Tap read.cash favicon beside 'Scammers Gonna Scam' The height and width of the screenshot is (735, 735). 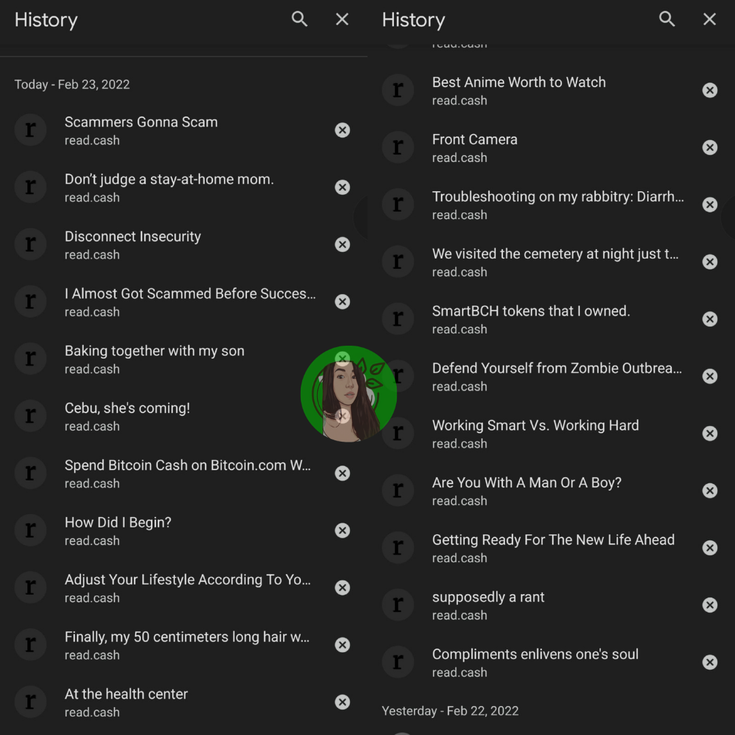point(31,130)
